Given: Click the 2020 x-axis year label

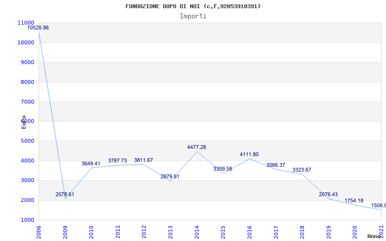Looking at the screenshot, I should (x=355, y=232).
